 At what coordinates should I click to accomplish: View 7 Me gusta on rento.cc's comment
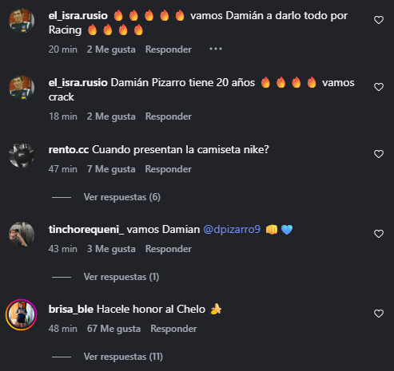point(111,169)
